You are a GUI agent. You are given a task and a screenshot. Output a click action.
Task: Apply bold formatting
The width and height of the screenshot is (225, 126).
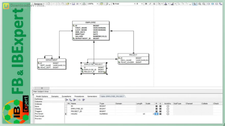pos(146,4)
